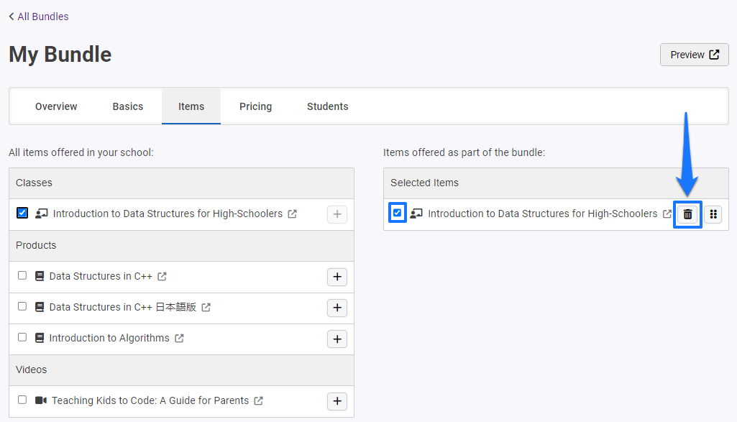Click 'All items offered in your school:' label
This screenshot has width=737, height=422.
[x=81, y=152]
